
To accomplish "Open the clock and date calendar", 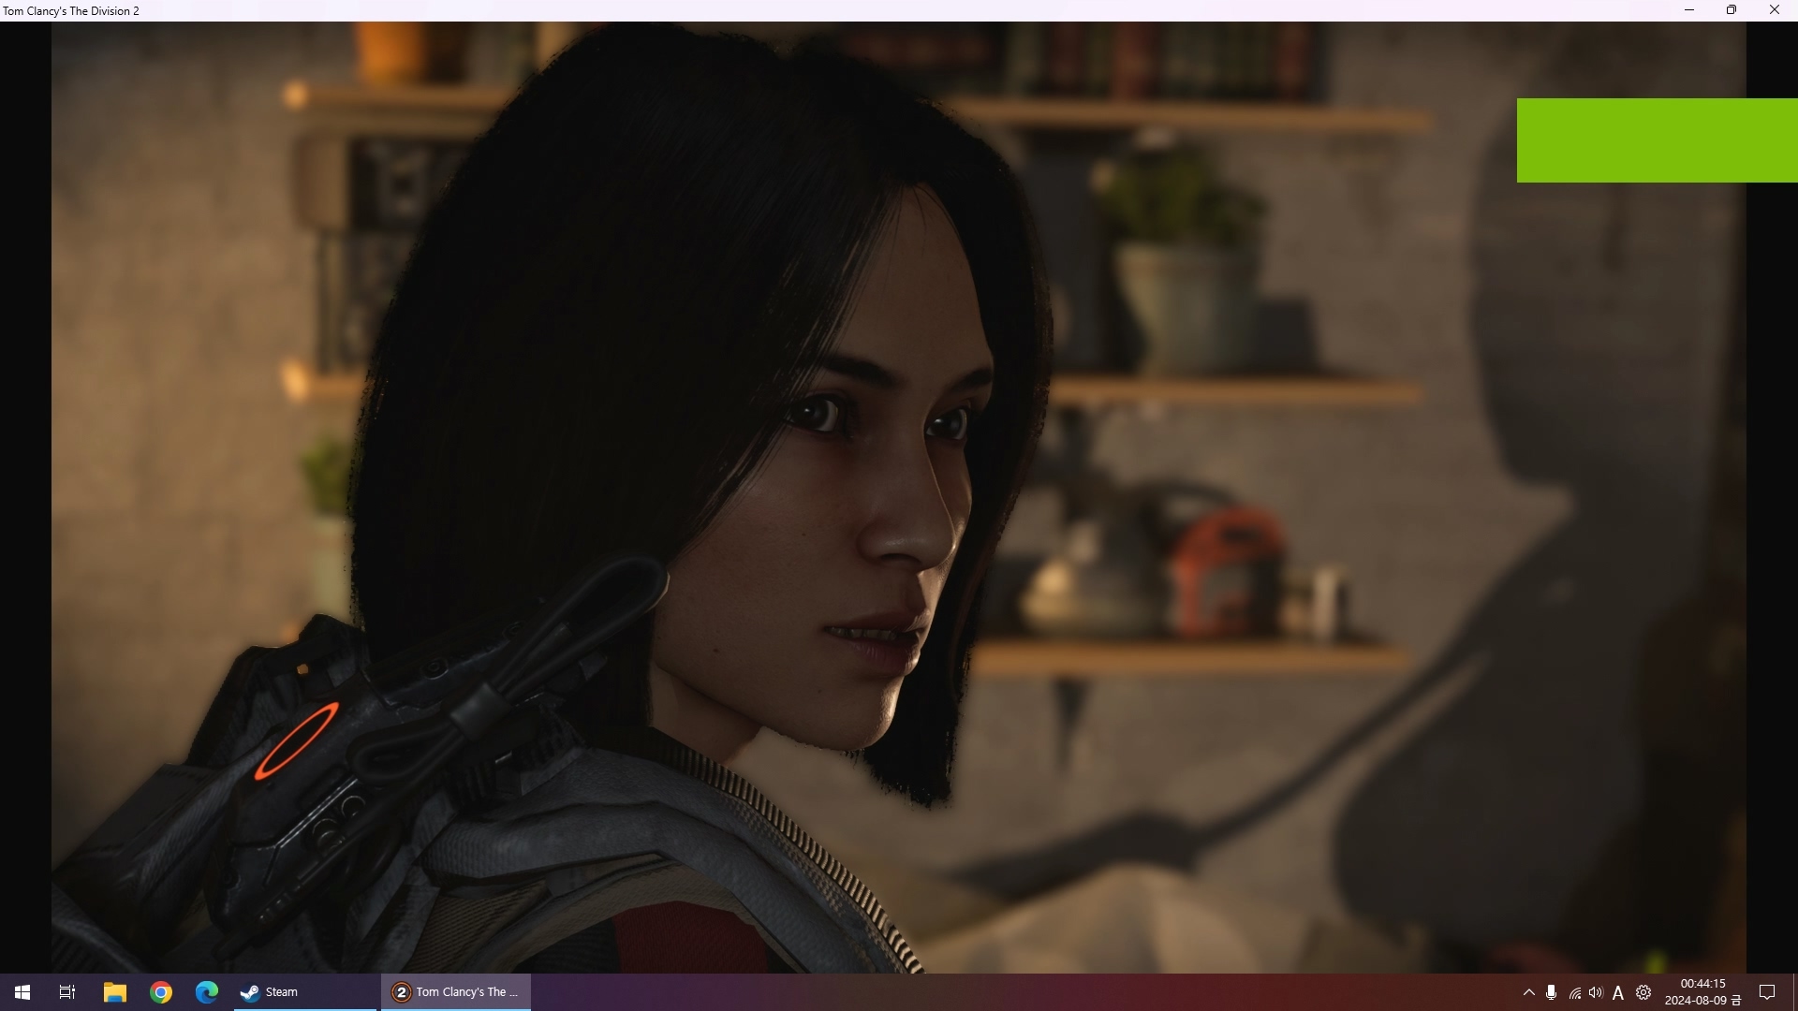I will tap(1702, 992).
